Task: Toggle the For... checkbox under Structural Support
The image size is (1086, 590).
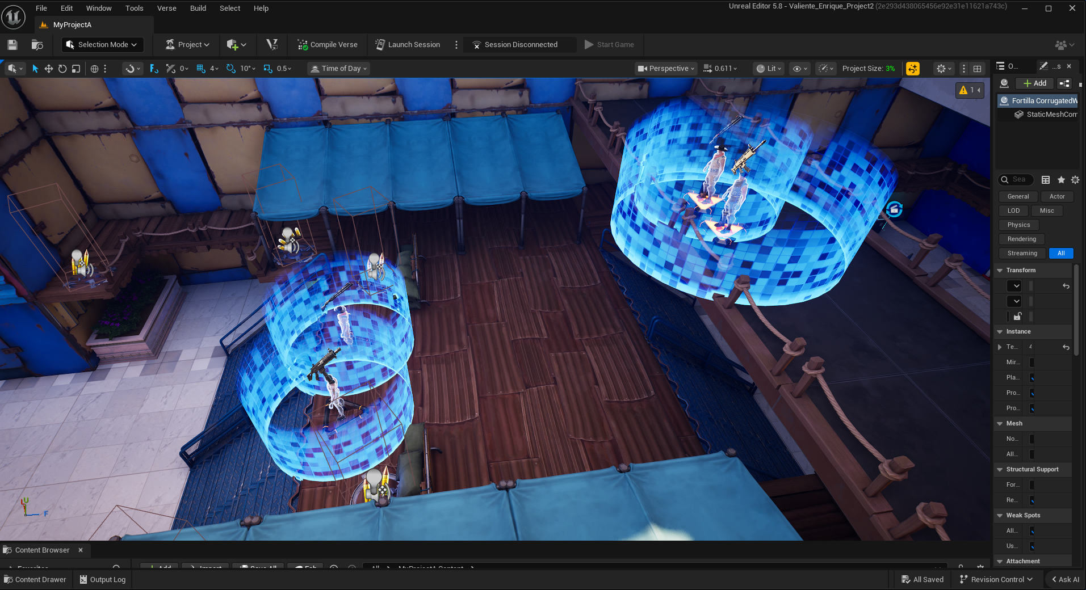Action: (x=1032, y=485)
